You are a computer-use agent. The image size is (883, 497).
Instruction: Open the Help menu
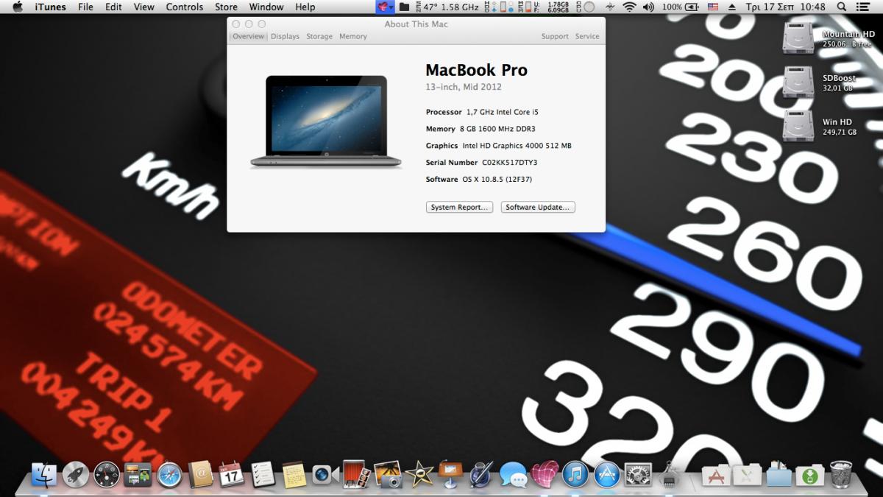point(305,7)
